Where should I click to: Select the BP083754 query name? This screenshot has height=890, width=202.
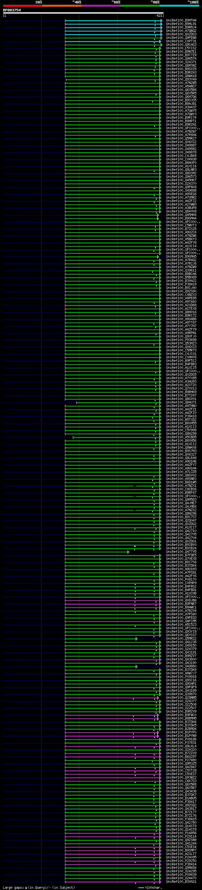pyautogui.click(x=12, y=10)
